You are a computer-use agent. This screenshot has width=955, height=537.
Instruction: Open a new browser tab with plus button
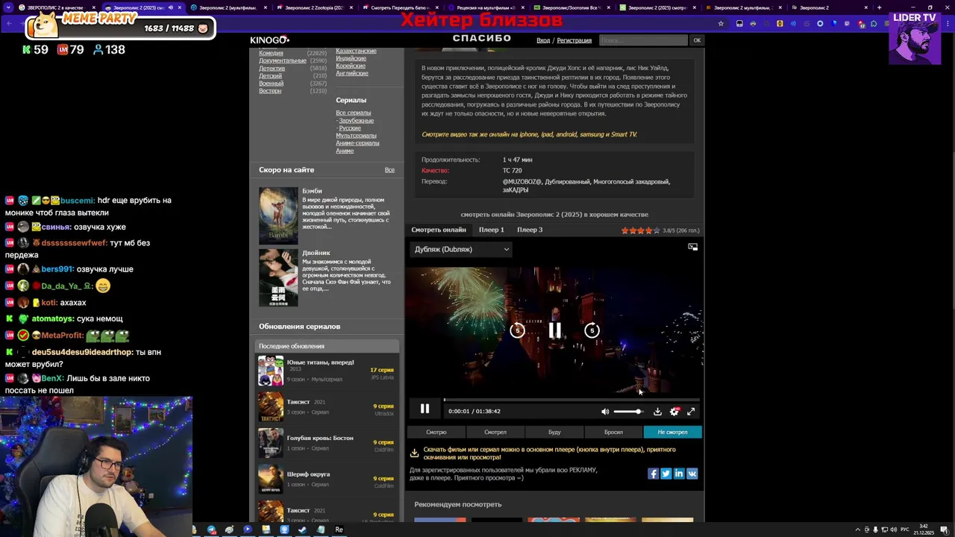pyautogui.click(x=879, y=7)
